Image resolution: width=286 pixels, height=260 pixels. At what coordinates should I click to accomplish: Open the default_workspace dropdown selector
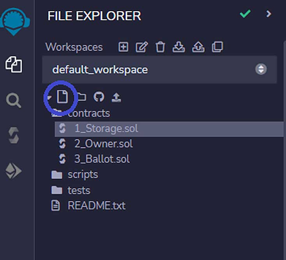(160, 69)
